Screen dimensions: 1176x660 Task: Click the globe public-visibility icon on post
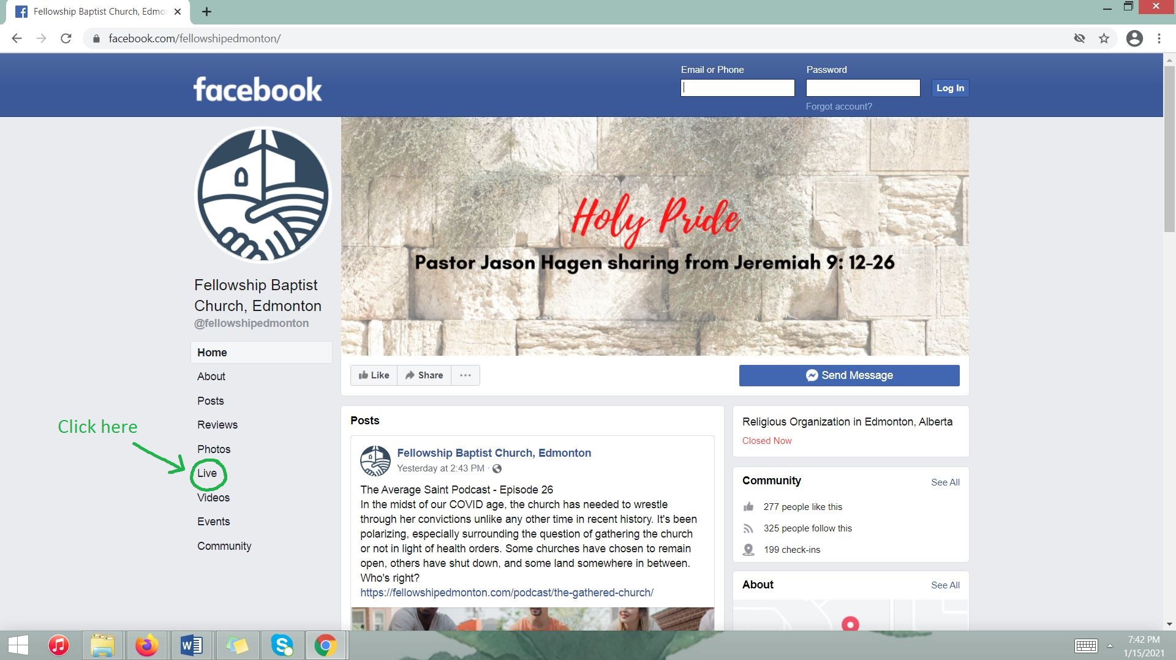pyautogui.click(x=497, y=469)
